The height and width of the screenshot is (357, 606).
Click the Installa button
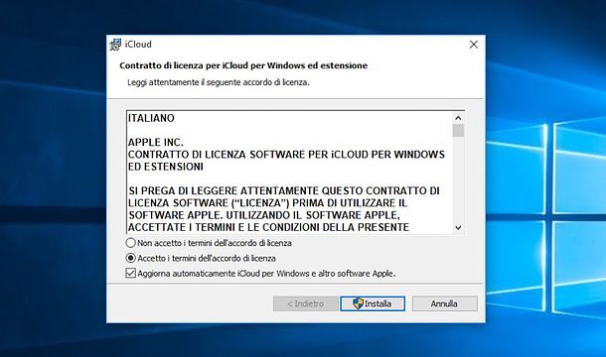(373, 303)
